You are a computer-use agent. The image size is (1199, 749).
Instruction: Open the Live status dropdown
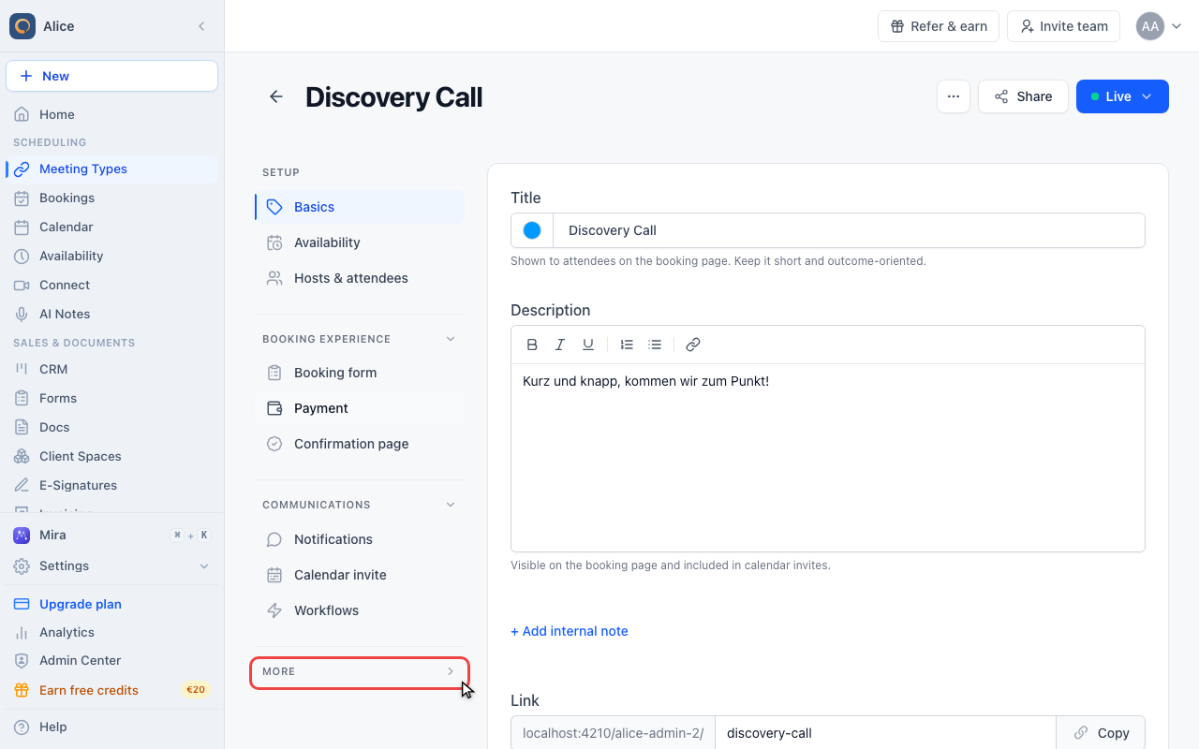(1122, 96)
